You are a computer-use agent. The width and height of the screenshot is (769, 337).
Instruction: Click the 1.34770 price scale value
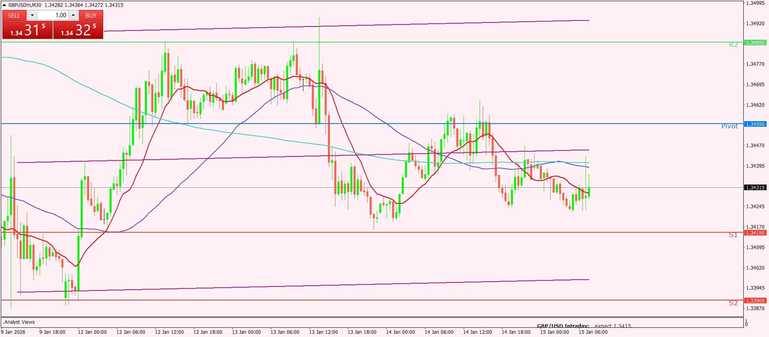tap(755, 64)
